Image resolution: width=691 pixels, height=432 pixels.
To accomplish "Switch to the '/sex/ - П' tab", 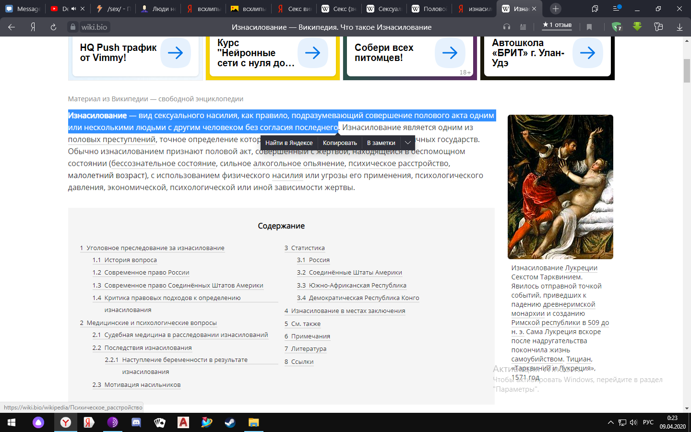I will click(x=113, y=9).
